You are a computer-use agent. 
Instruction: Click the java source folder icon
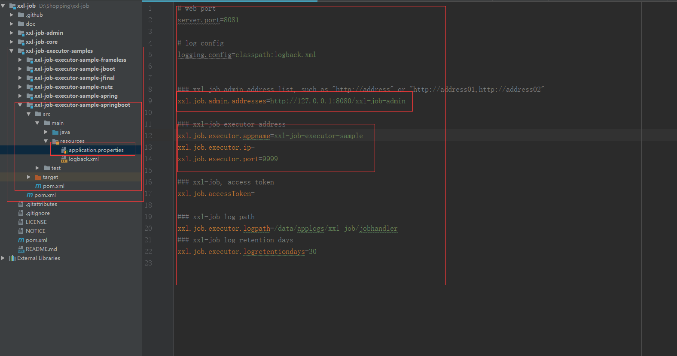(x=55, y=132)
